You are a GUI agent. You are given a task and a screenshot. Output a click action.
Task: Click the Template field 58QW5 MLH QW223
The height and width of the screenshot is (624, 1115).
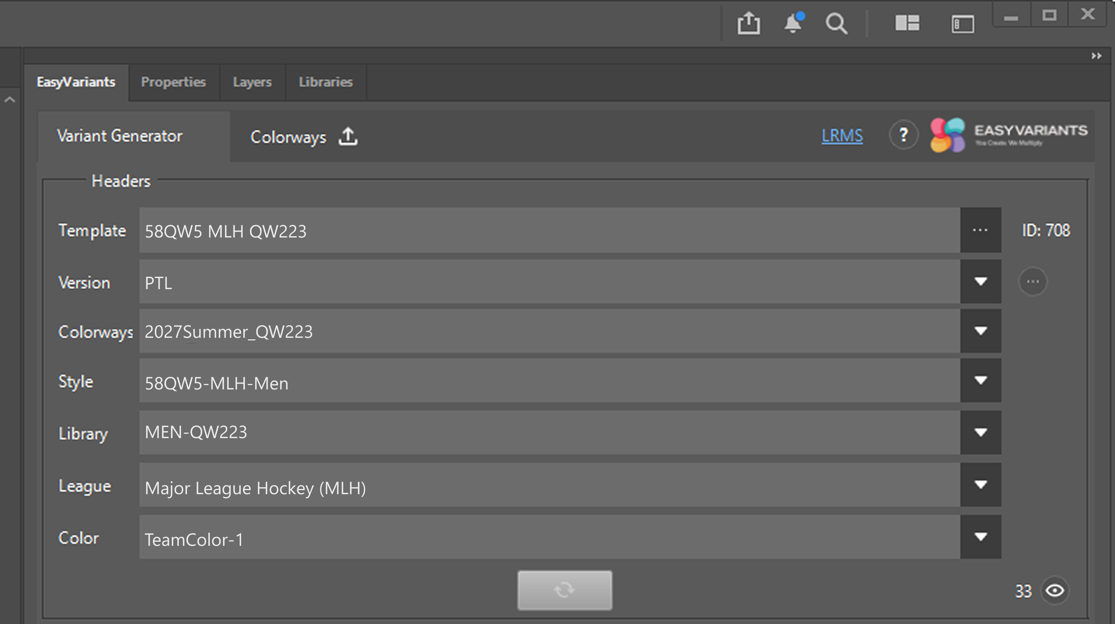pyautogui.click(x=550, y=230)
